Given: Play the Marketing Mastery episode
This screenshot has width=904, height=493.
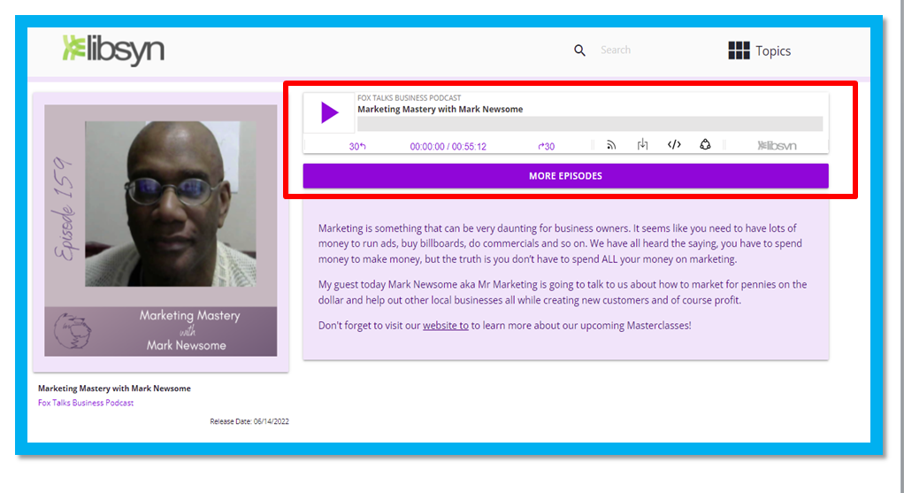Looking at the screenshot, I should point(329,113).
